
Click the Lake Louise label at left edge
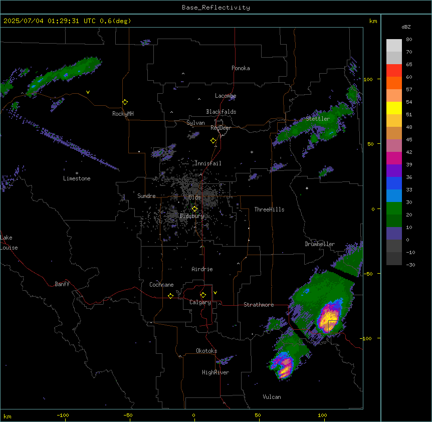point(9,243)
